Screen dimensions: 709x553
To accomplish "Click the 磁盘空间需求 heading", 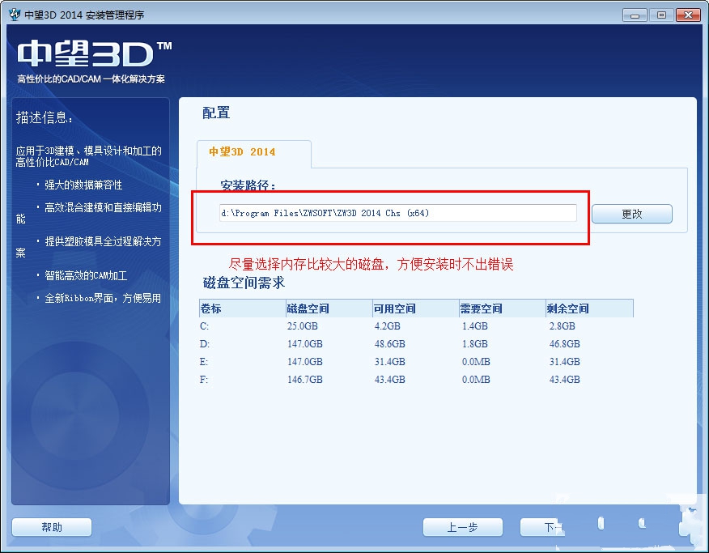I will (244, 283).
